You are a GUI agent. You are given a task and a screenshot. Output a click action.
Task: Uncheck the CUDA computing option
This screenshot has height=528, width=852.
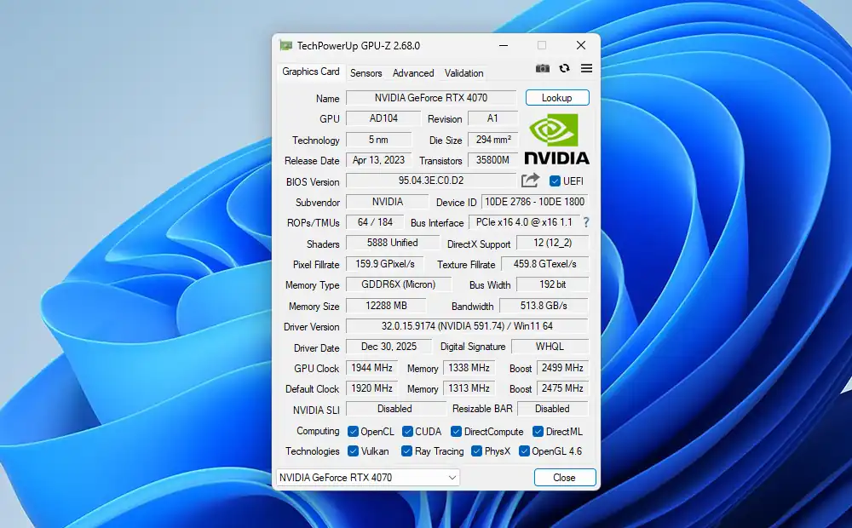coord(408,431)
